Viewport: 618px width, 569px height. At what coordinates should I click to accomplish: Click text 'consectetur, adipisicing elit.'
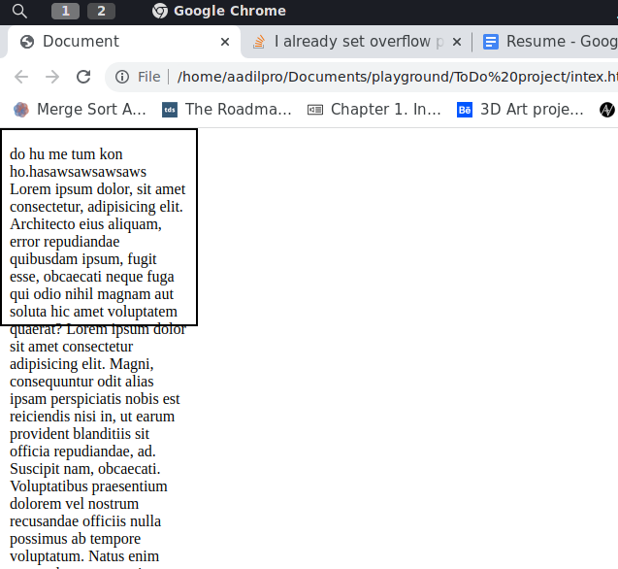[x=96, y=207]
